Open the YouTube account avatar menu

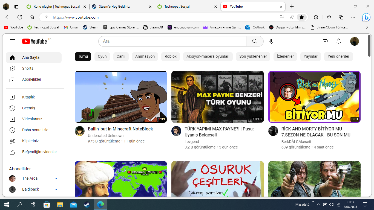point(355,41)
